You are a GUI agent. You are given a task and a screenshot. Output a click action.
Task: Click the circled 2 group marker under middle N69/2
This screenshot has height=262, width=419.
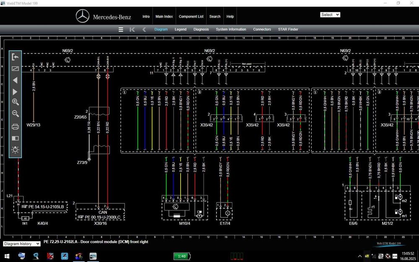pos(199,92)
